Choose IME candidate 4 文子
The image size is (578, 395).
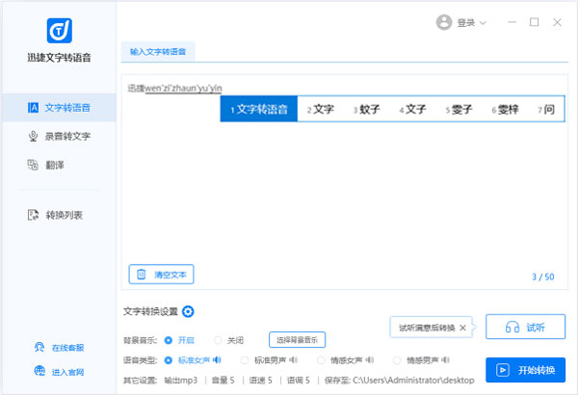[412, 109]
